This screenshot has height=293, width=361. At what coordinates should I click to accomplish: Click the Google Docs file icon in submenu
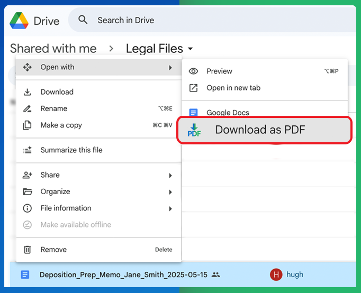pos(194,112)
